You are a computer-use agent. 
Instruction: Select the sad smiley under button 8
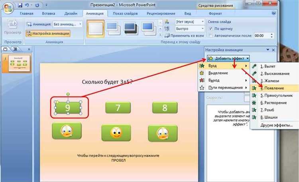163,133
